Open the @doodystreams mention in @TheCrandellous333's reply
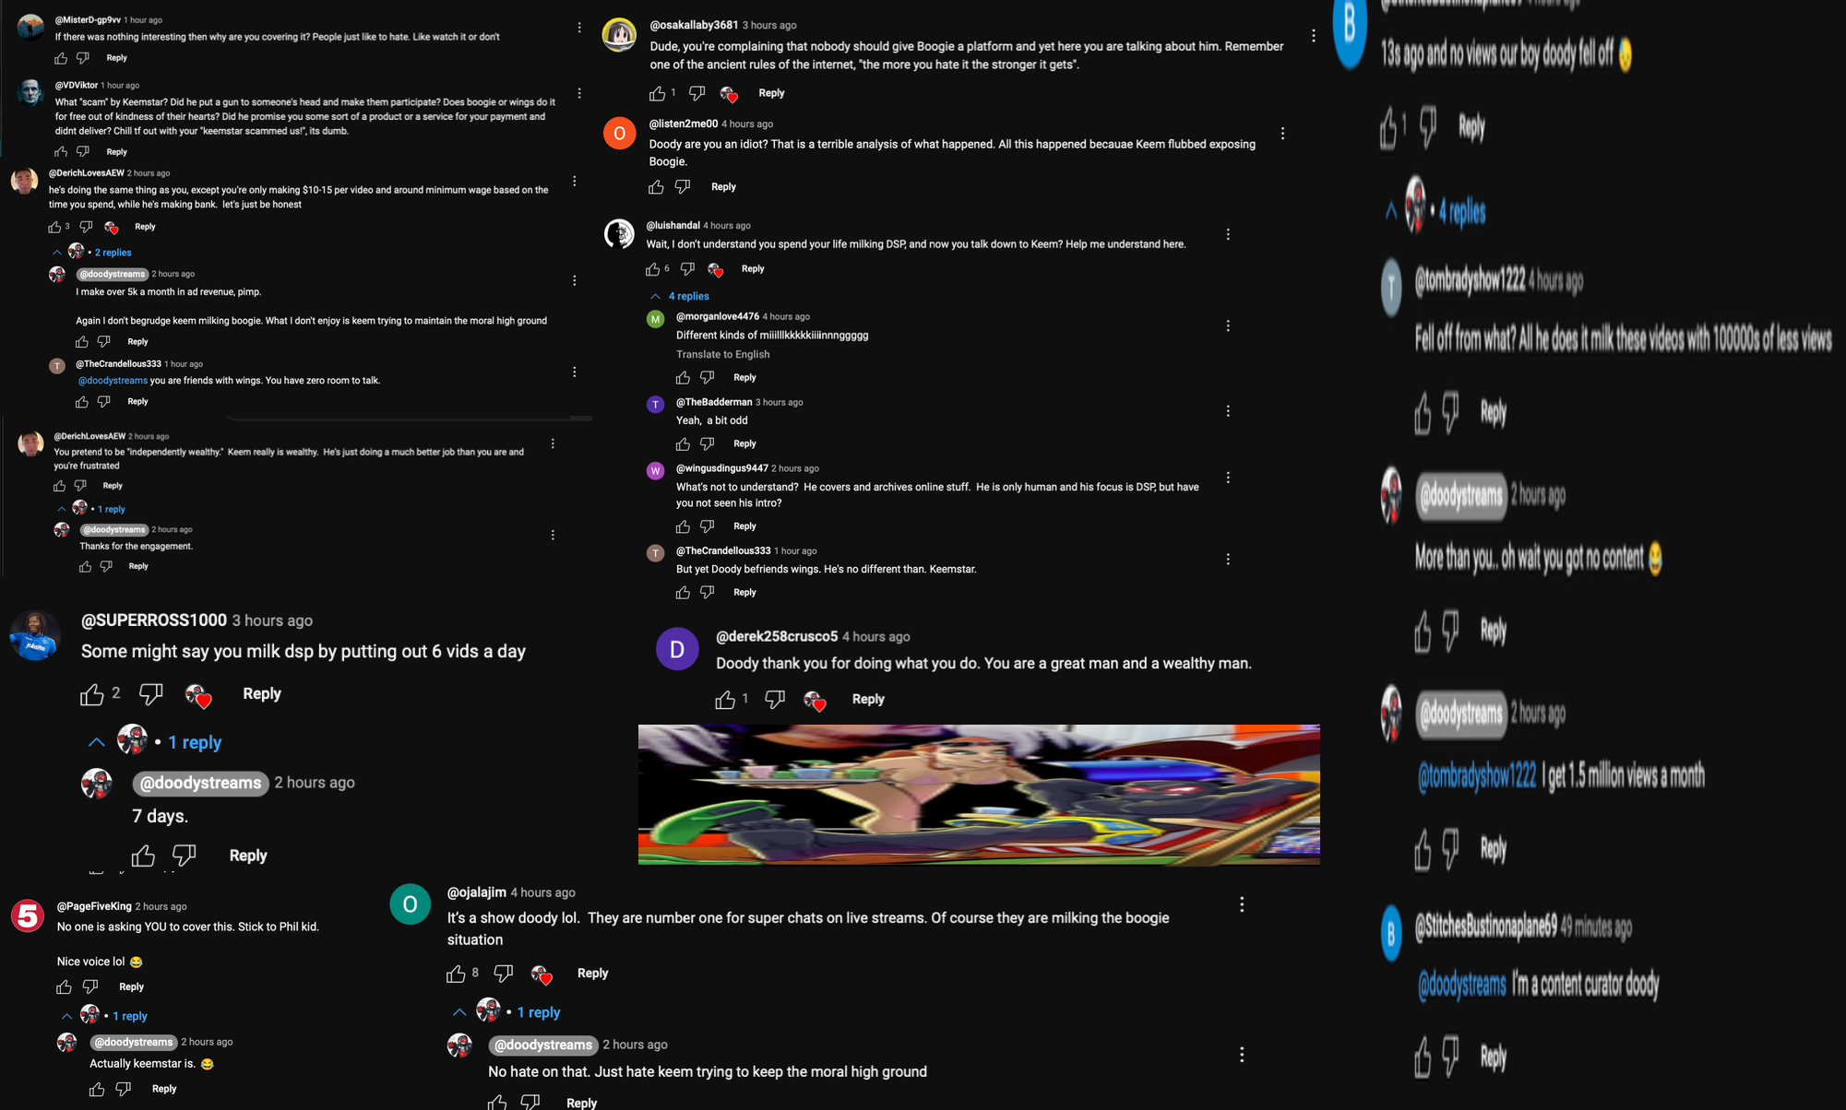This screenshot has width=1846, height=1110. pos(113,381)
